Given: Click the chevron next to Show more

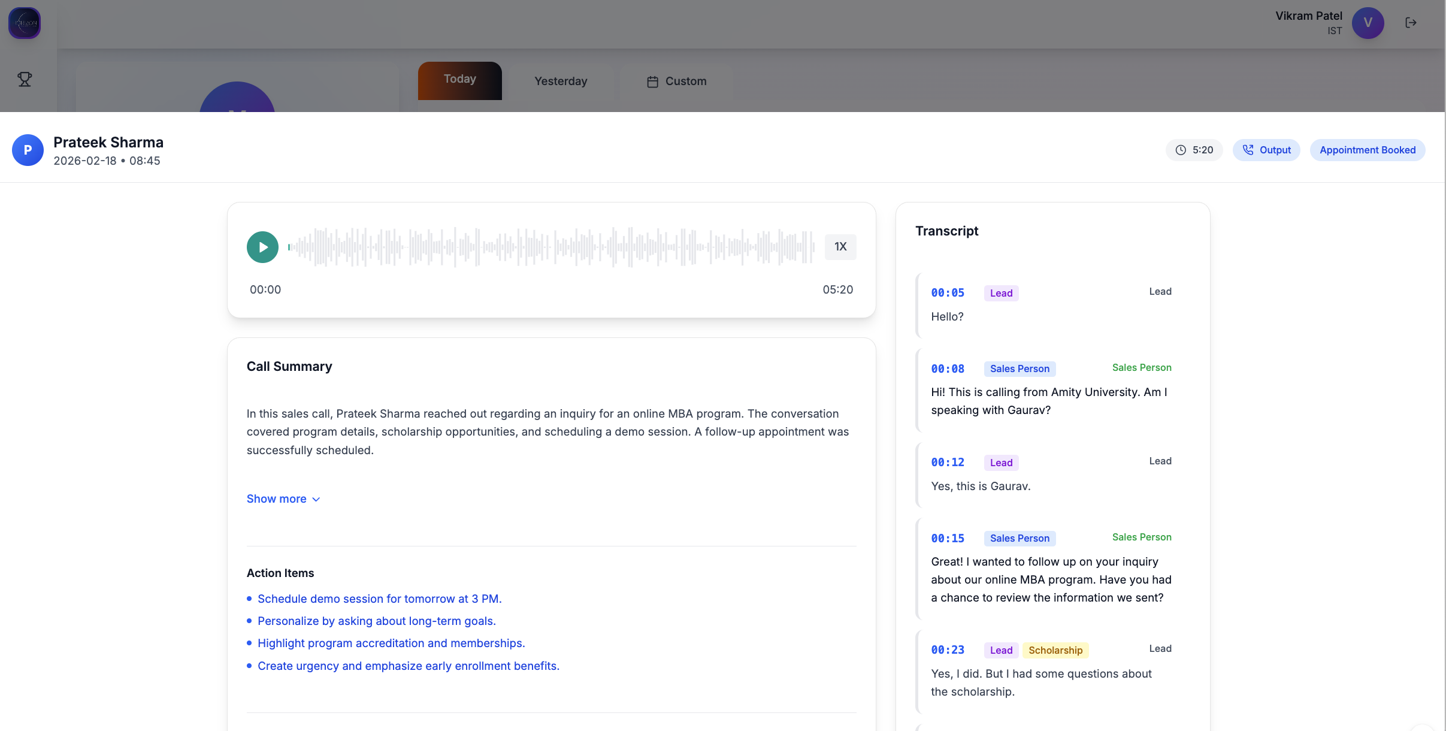Looking at the screenshot, I should [316, 499].
